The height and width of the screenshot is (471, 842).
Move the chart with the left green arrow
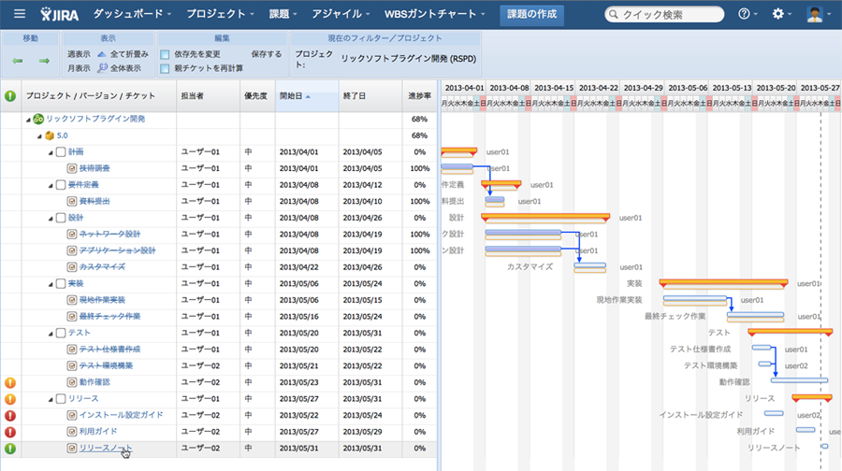tap(18, 61)
